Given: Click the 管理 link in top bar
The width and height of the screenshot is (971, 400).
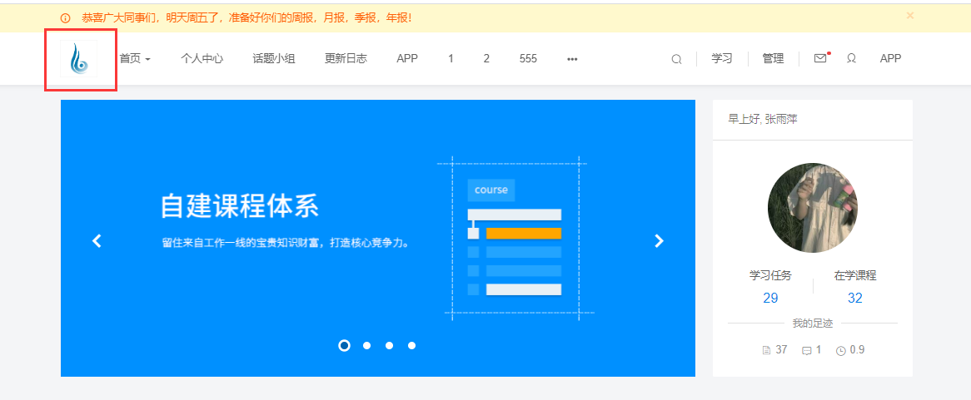Looking at the screenshot, I should 773,59.
